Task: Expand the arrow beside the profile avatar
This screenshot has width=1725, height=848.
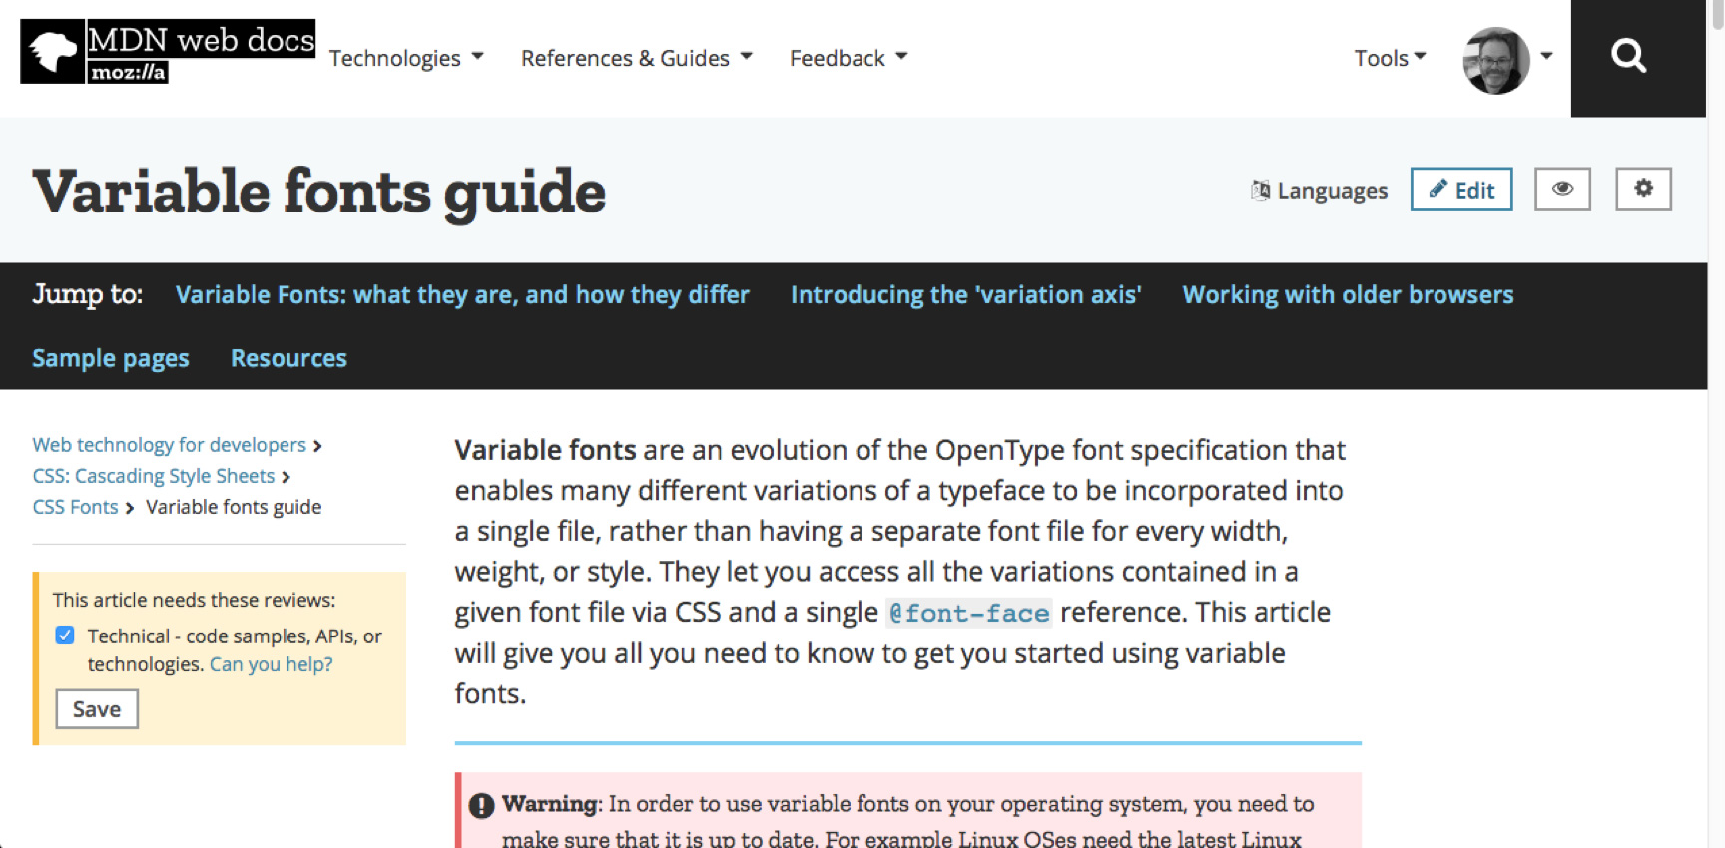Action: coord(1546,56)
